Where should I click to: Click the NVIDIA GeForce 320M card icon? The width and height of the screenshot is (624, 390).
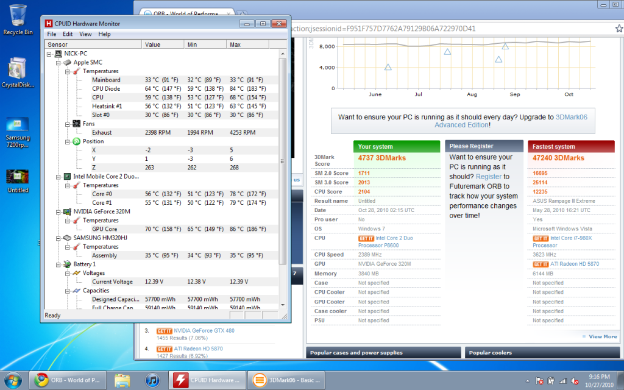67,211
